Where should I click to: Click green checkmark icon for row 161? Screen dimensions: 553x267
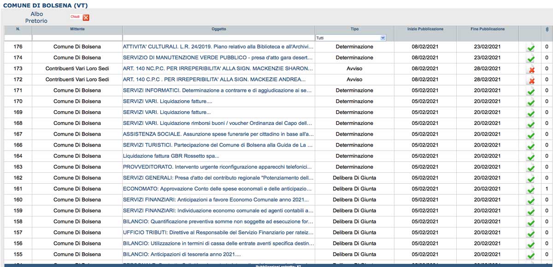530,190
